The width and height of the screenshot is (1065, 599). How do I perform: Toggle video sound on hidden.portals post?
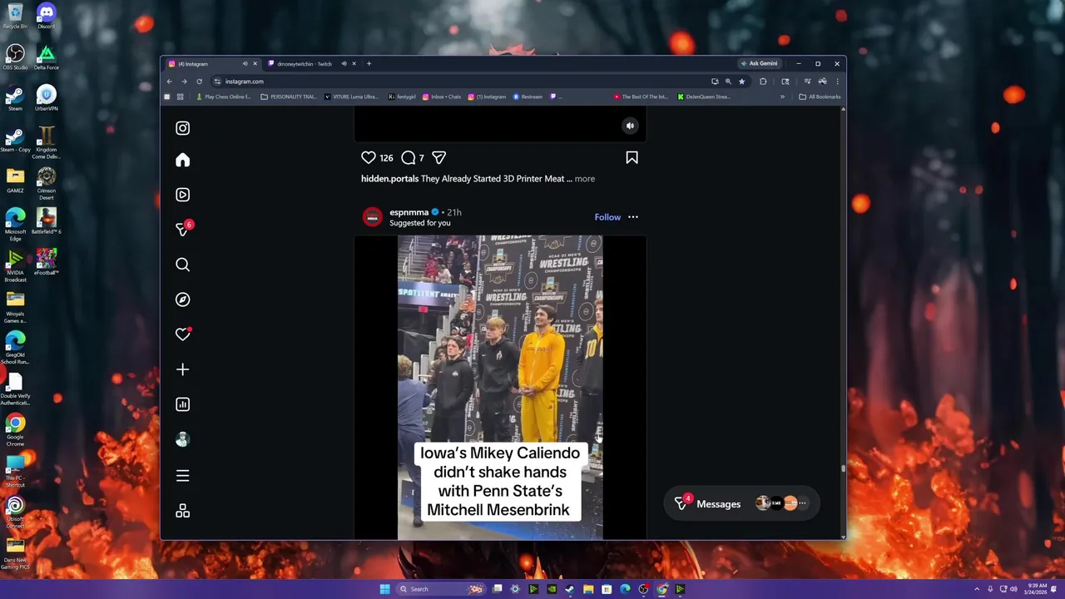[x=630, y=126]
